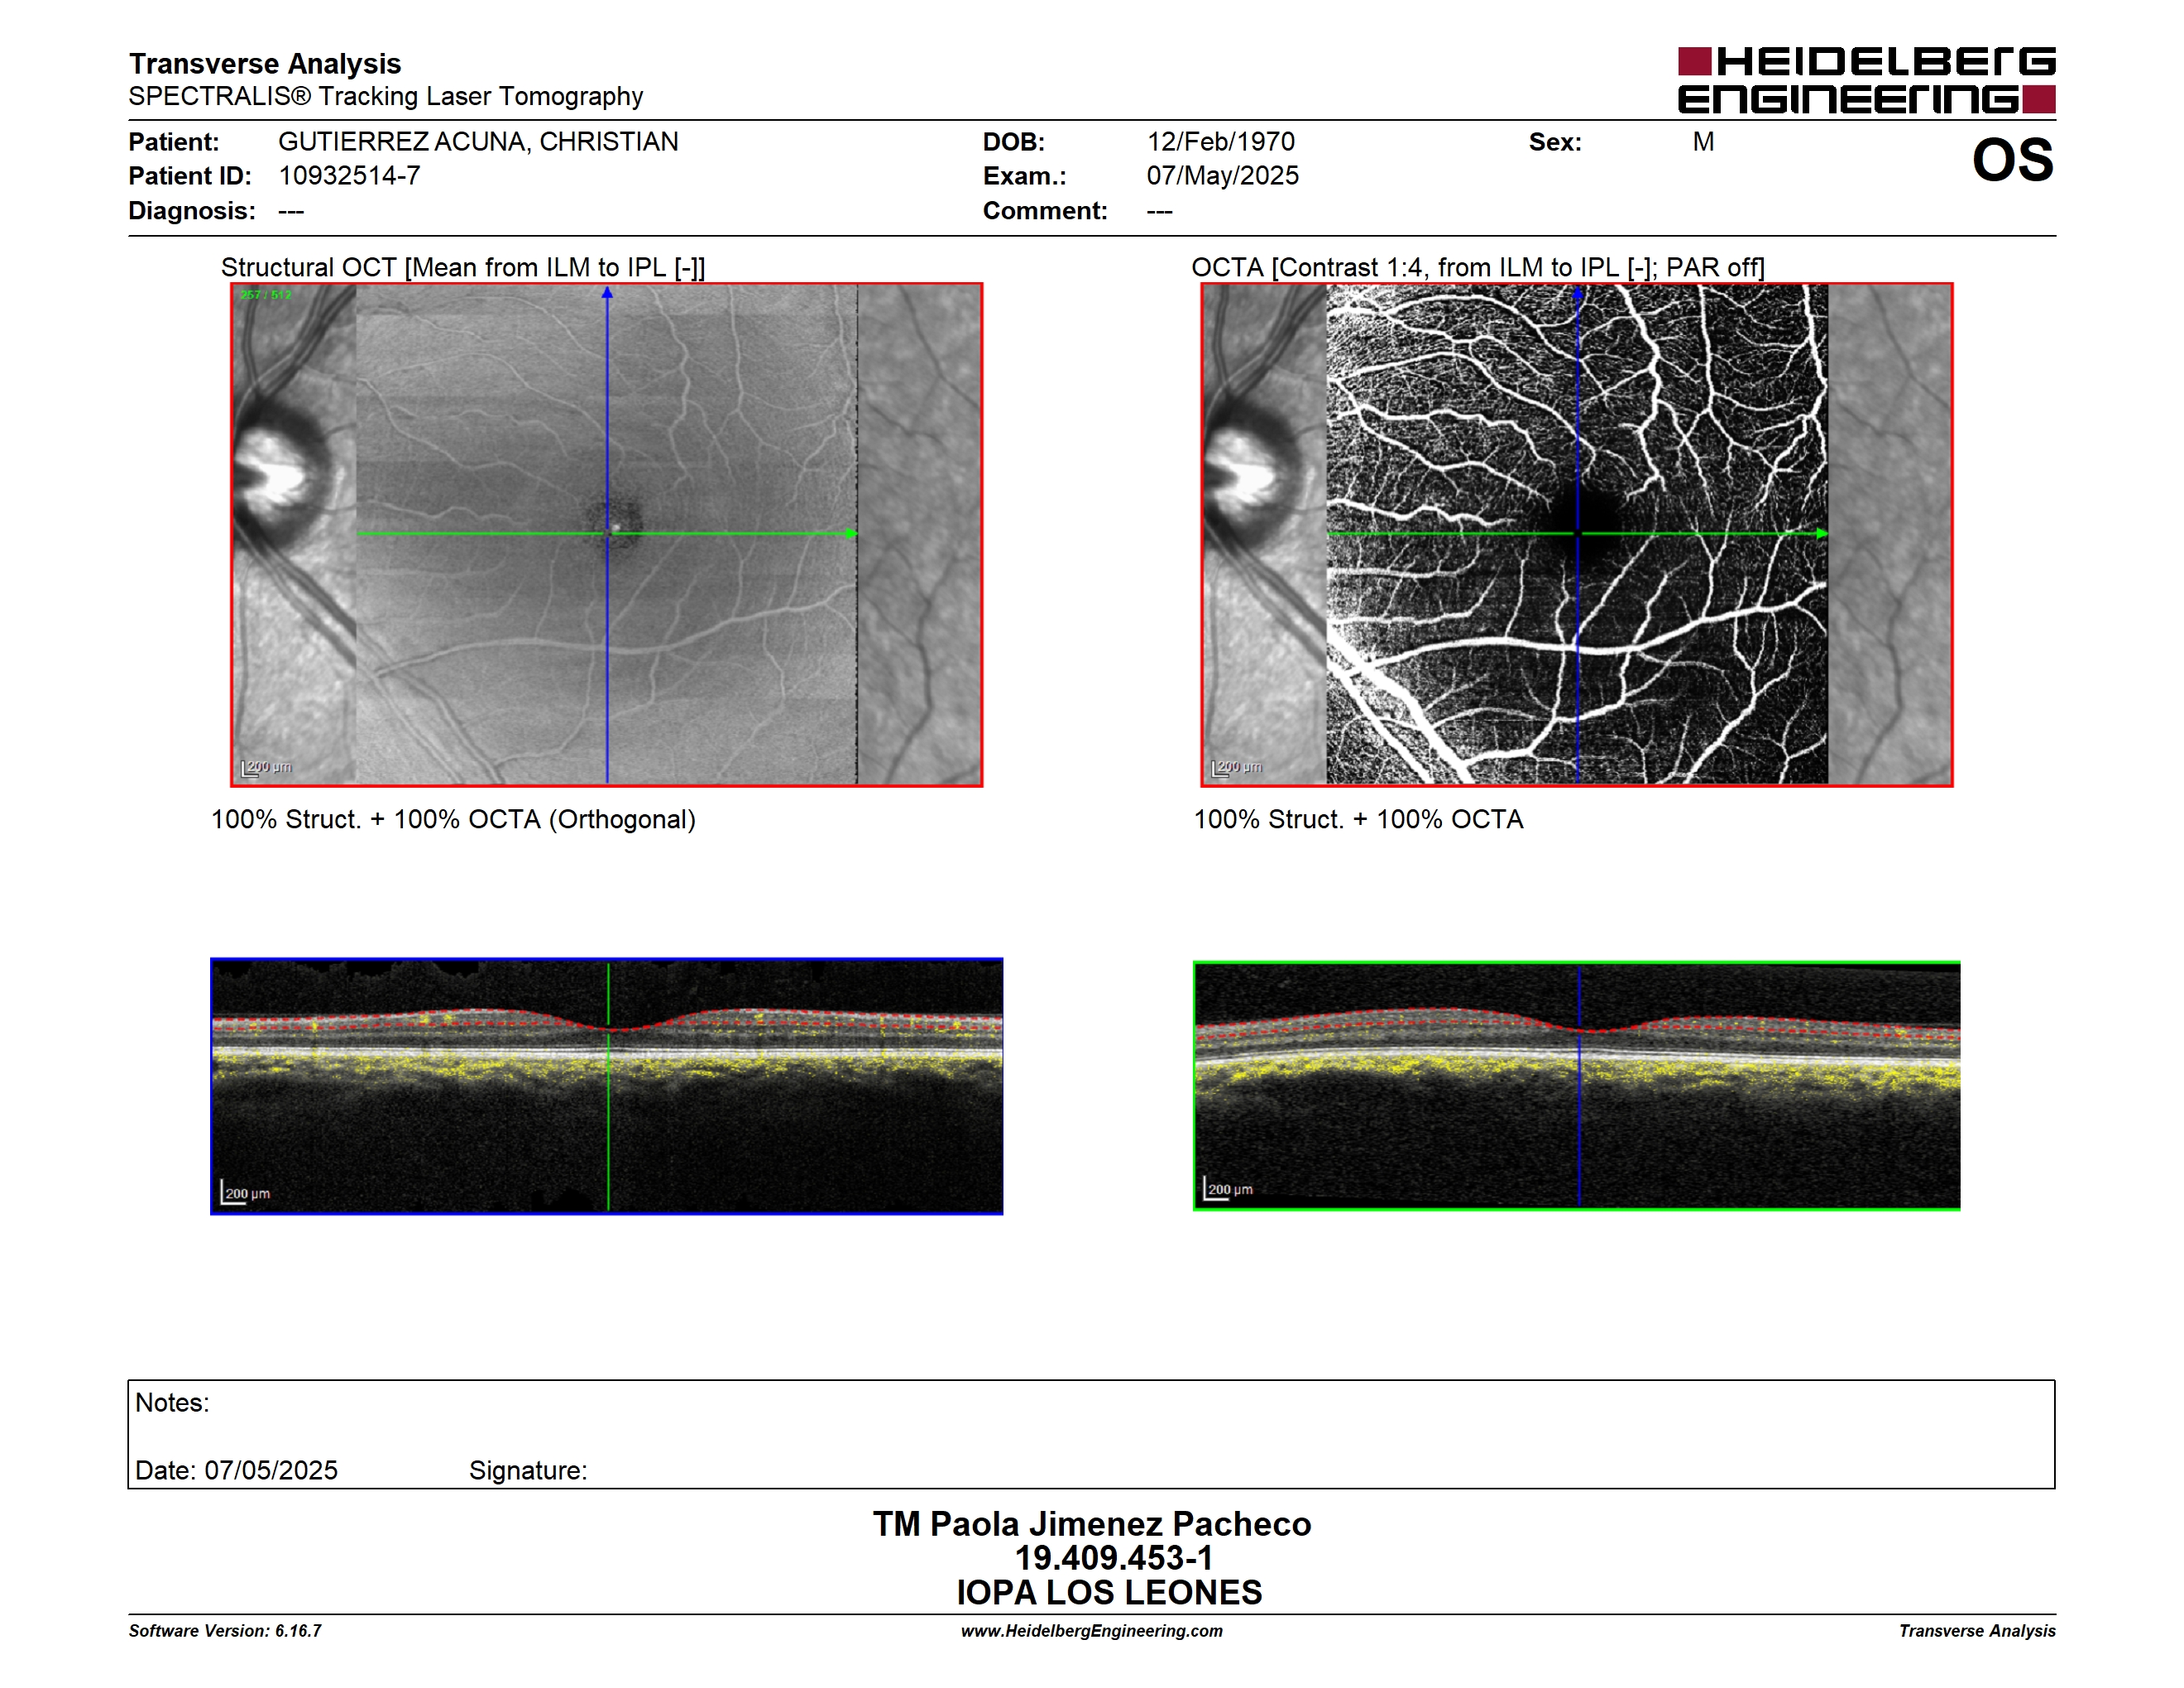This screenshot has width=2184, height=1688.
Task: Click the green arrowhead on the structural OCT scan line
Action: point(851,534)
